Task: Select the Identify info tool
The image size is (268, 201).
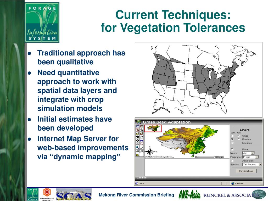Action: coord(138,141)
